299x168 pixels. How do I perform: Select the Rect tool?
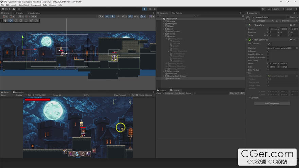[x=26, y=21]
